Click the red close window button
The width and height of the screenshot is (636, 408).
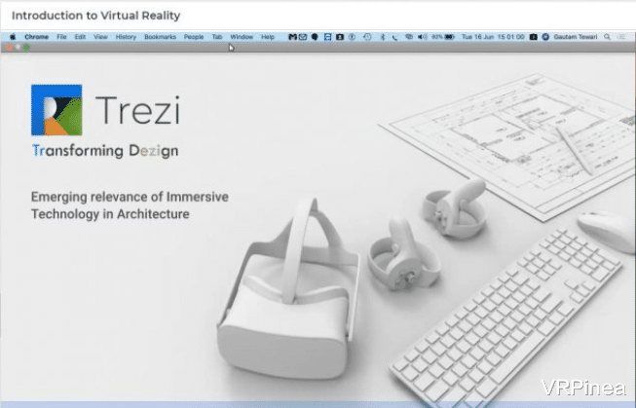point(9,48)
